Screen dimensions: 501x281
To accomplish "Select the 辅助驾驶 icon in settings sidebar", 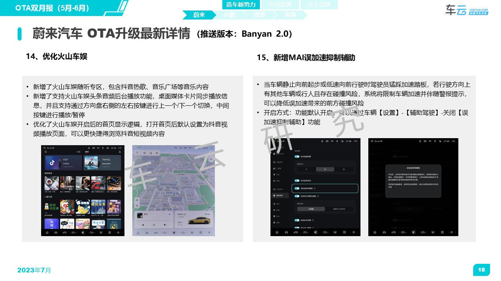I will pyautogui.click(x=274, y=195).
